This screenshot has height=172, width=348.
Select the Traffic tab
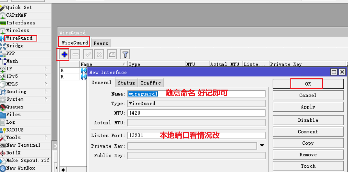pos(151,82)
